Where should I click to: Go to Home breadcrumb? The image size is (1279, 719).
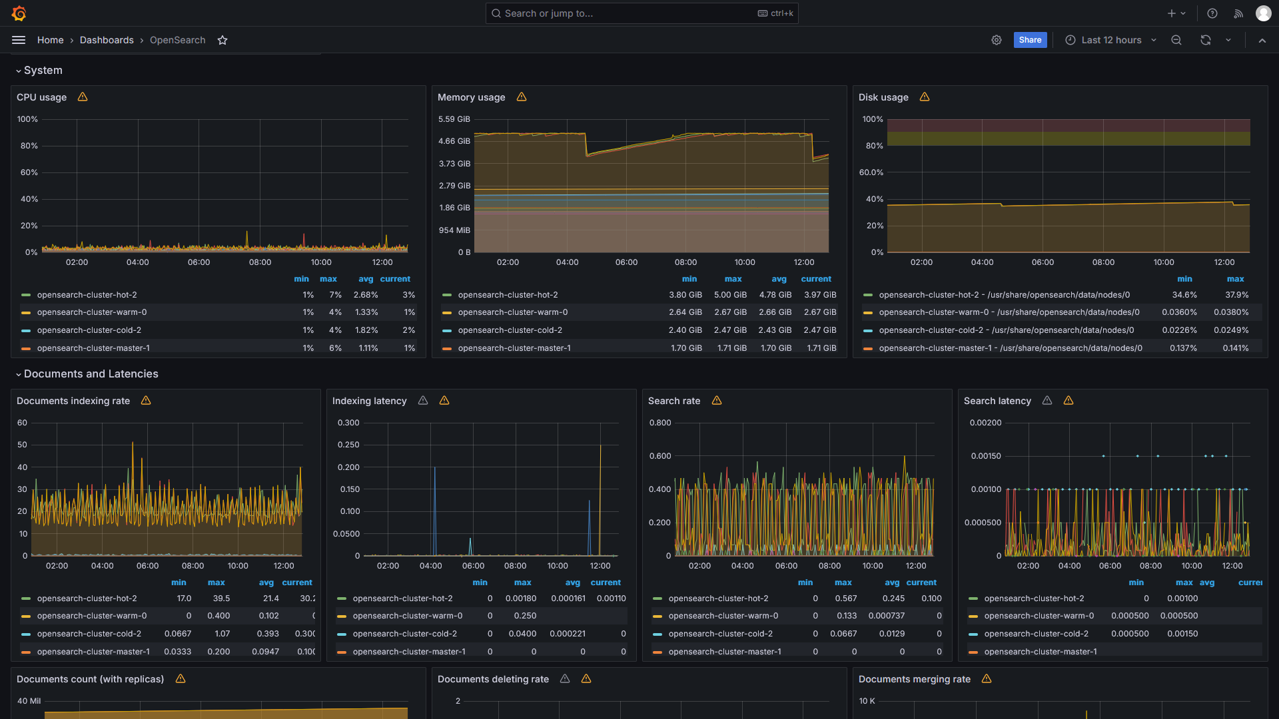click(50, 40)
